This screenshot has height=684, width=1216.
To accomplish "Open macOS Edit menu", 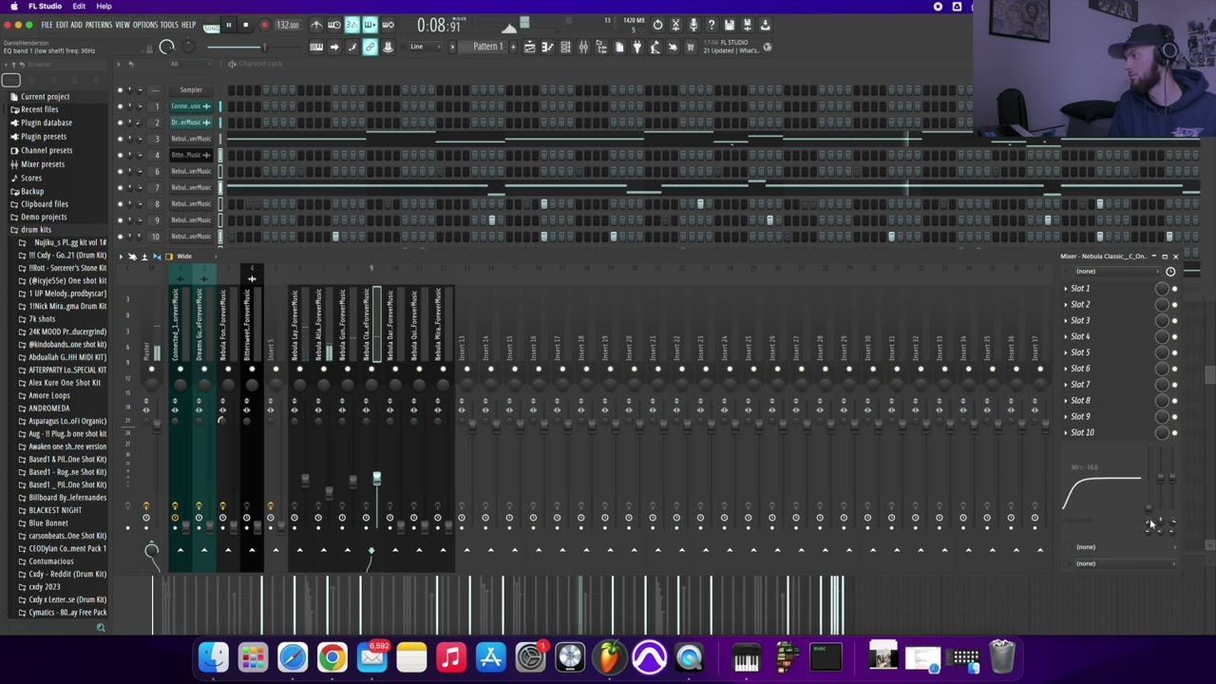I will (79, 7).
